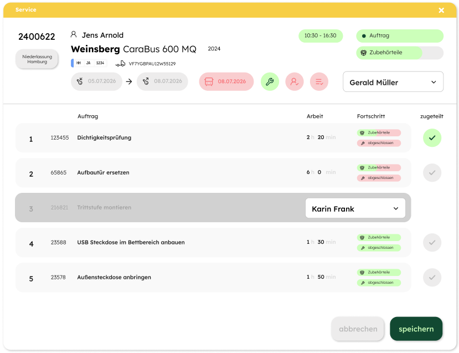This screenshot has height=353, width=459.
Task: Click the Zubehörteile progress bar in header
Action: point(400,53)
